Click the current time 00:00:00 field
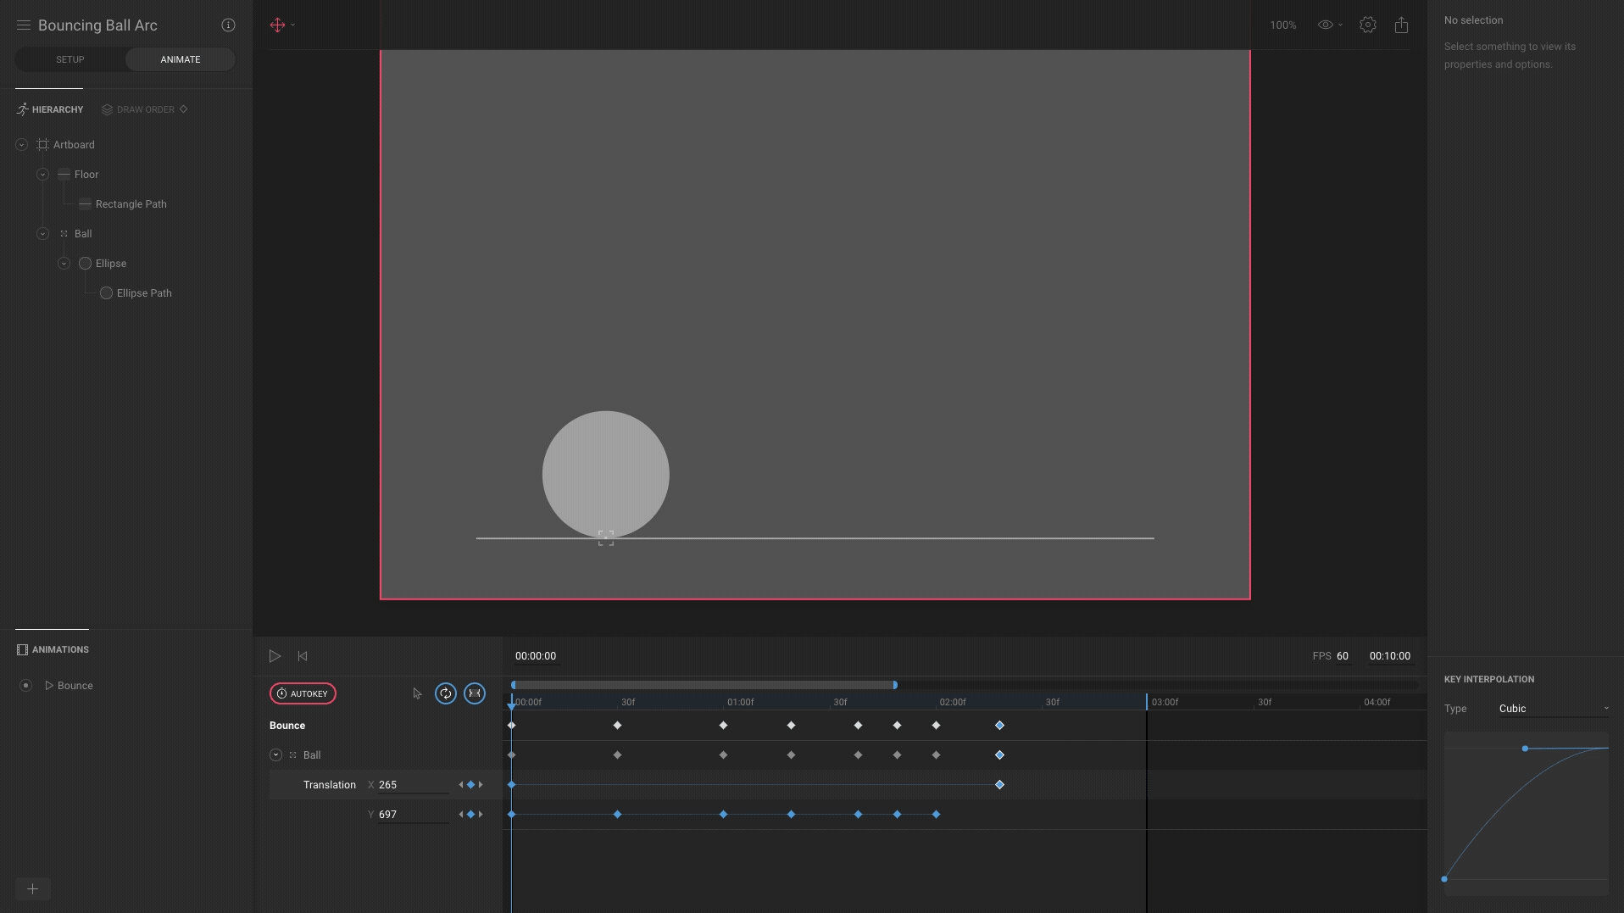This screenshot has width=1624, height=913. point(536,656)
